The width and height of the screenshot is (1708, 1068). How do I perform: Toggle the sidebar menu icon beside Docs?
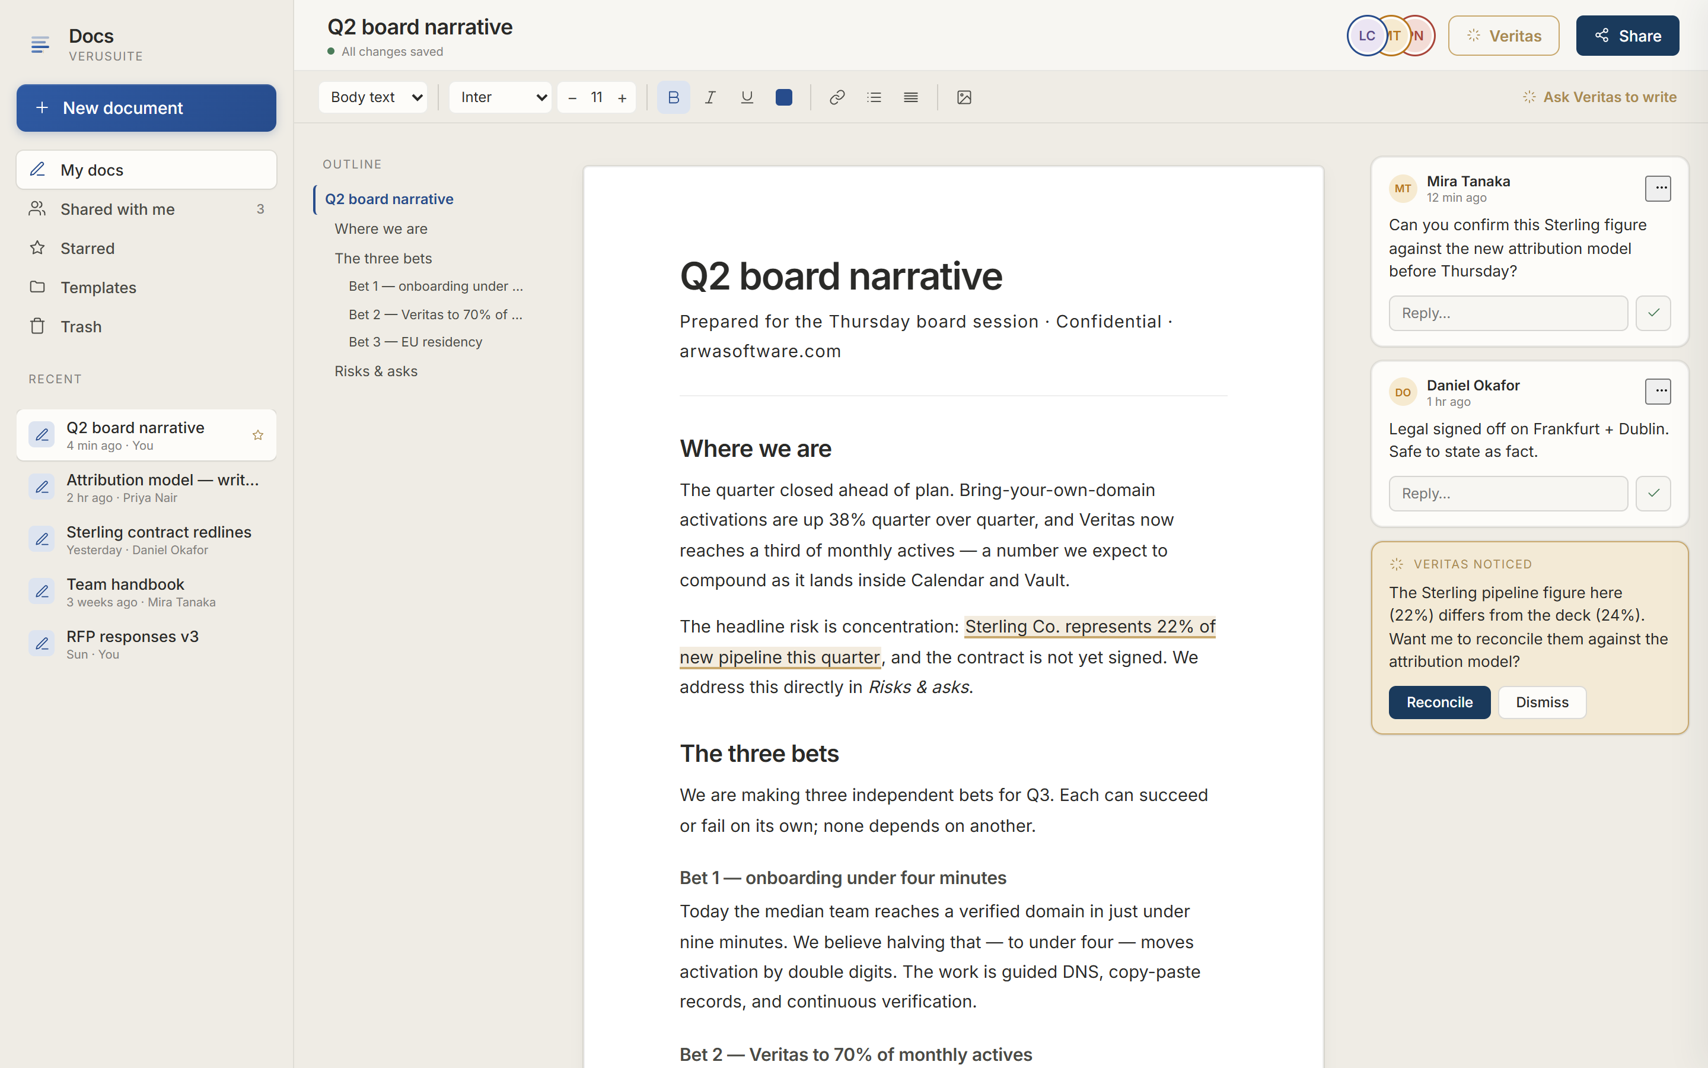click(40, 45)
